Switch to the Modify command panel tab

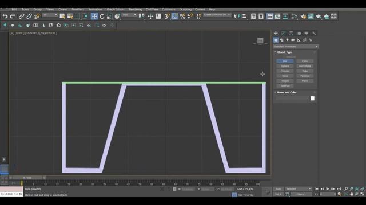pos(284,34)
